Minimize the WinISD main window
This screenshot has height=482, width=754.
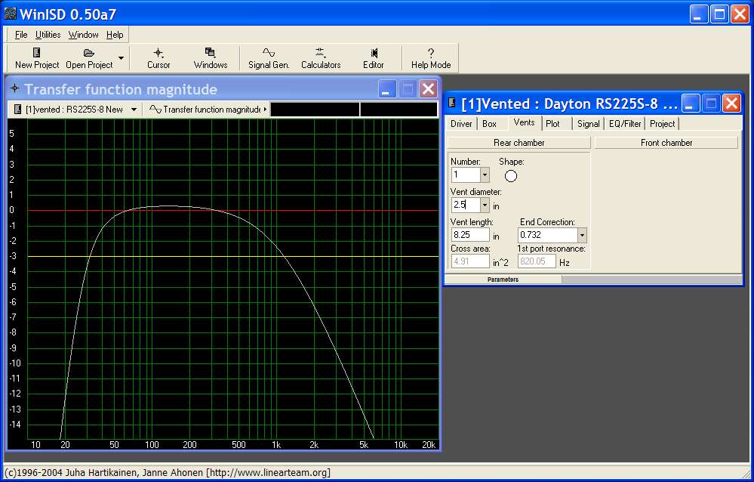click(699, 14)
